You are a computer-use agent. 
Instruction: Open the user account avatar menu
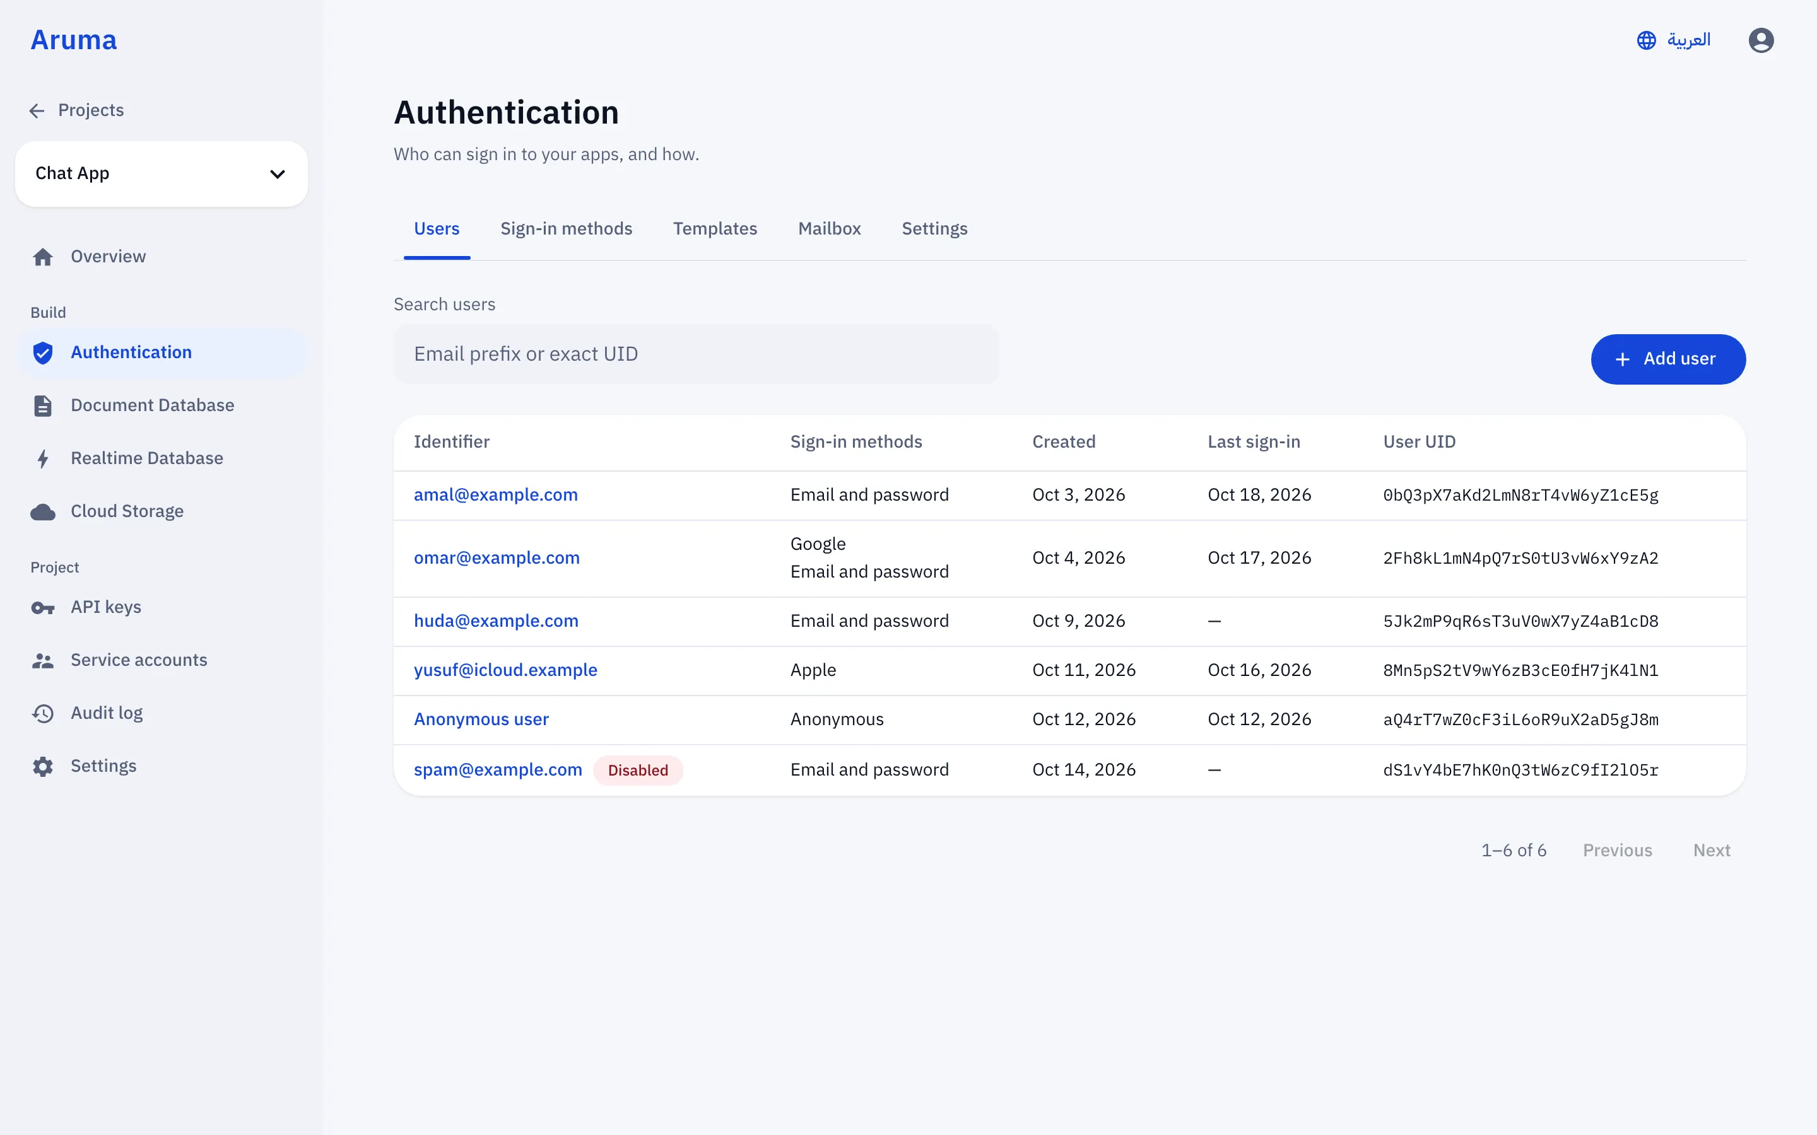[1761, 40]
